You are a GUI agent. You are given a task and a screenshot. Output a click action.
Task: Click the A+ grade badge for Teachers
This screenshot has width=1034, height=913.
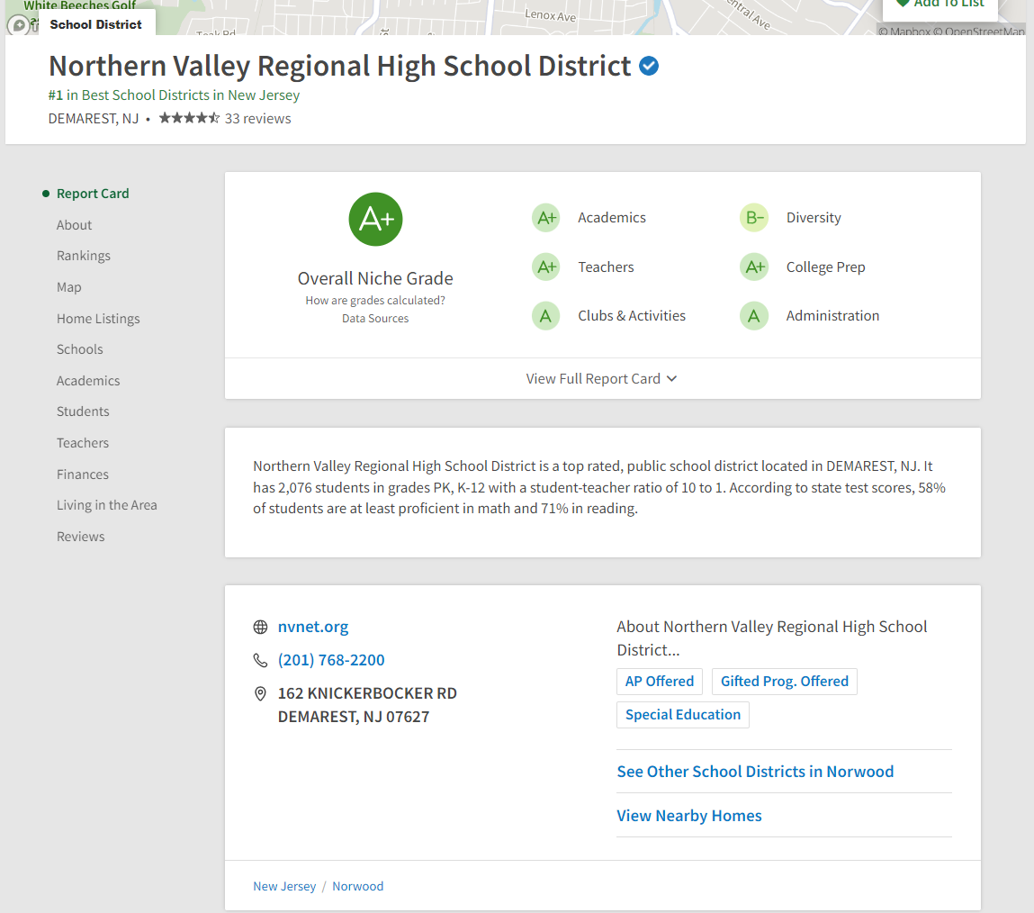(x=546, y=267)
